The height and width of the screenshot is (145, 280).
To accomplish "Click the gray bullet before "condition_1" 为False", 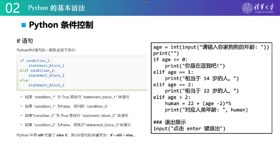I will pyautogui.click(x=21, y=106).
